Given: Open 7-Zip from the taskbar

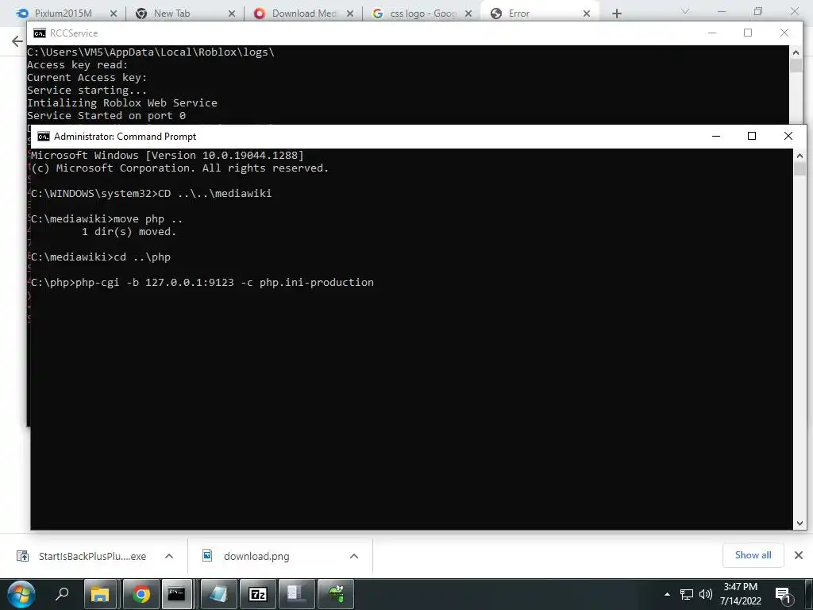Looking at the screenshot, I should 258,594.
